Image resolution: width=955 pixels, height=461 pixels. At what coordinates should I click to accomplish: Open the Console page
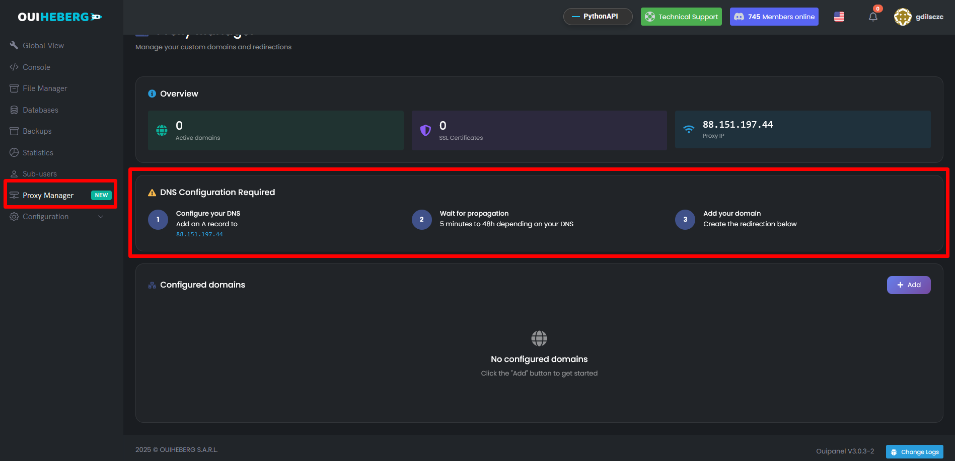click(36, 67)
